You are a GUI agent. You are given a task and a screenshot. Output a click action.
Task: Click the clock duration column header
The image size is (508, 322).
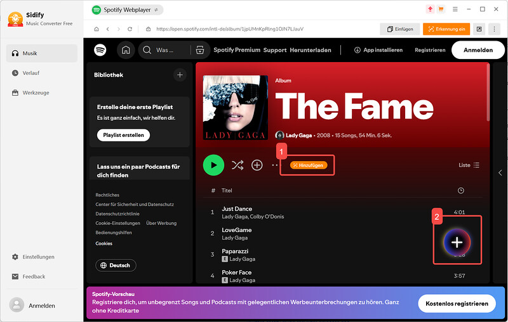pos(461,191)
